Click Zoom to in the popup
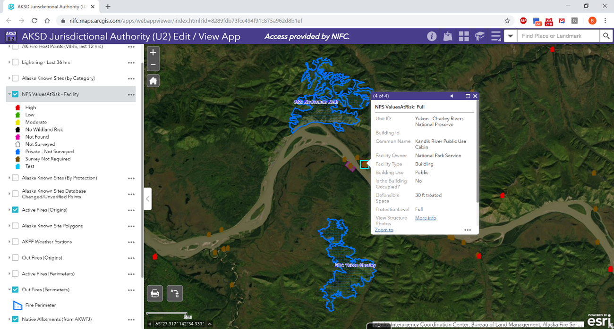This screenshot has height=329, width=614. click(x=384, y=230)
